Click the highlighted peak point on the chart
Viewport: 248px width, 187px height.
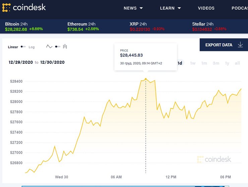coord(146,79)
